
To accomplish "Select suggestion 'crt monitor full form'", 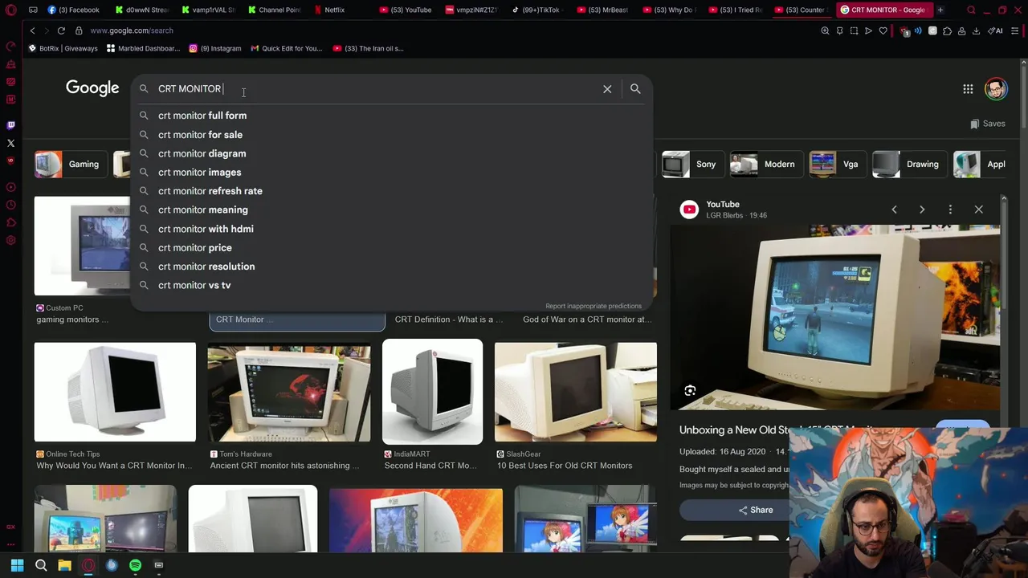I will click(393, 116).
